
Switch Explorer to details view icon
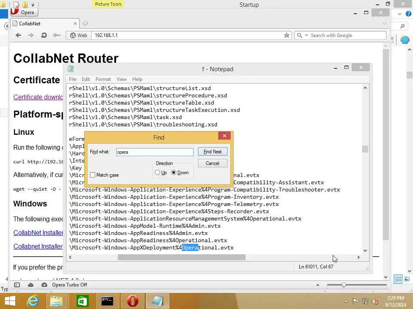point(398,279)
